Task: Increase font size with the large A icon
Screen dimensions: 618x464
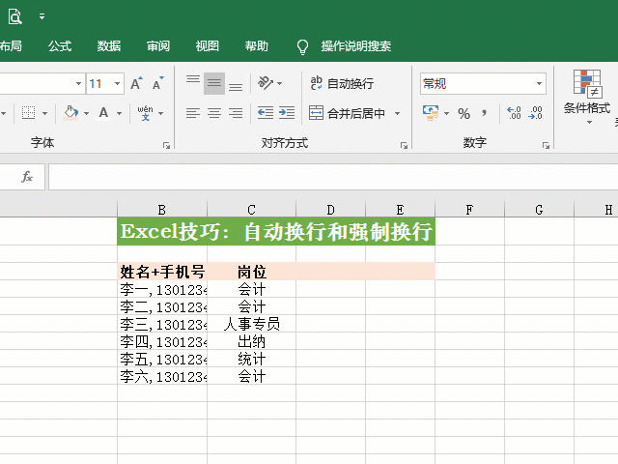Action: [136, 84]
